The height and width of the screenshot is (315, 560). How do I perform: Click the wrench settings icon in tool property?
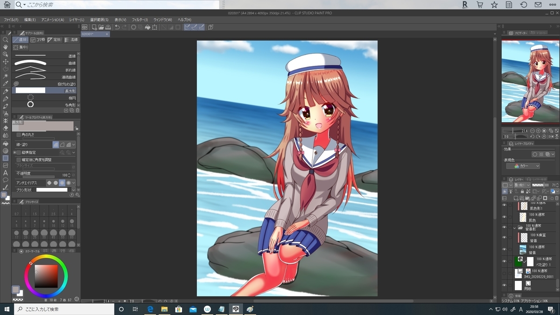(x=77, y=195)
